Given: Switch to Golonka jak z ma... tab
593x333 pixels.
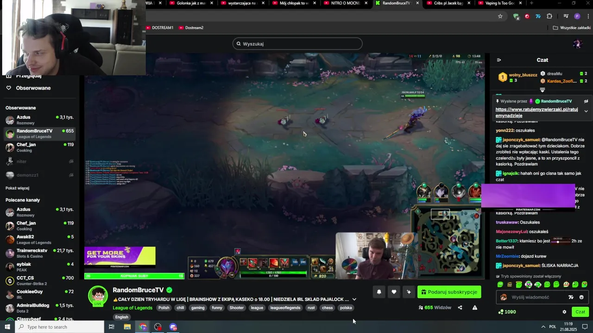Looking at the screenshot, I should [x=191, y=3].
